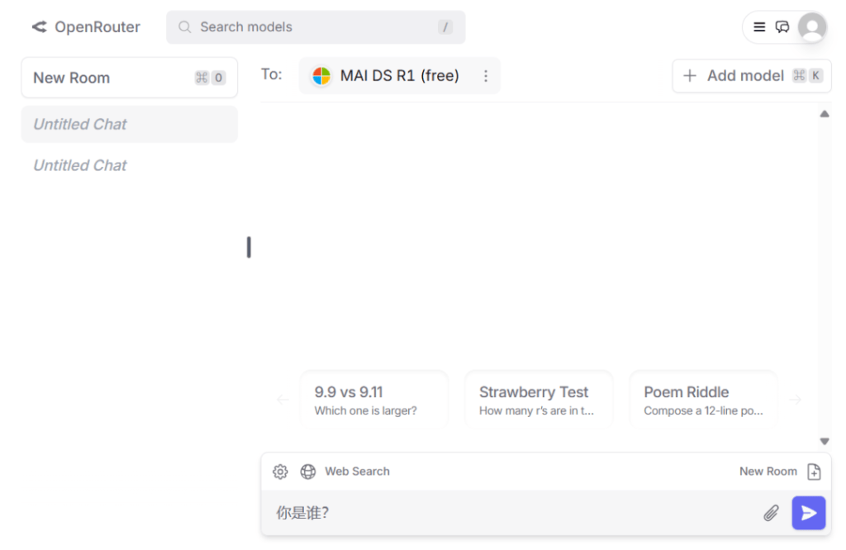Open chat settings gear icon
The image size is (846, 550).
(280, 472)
